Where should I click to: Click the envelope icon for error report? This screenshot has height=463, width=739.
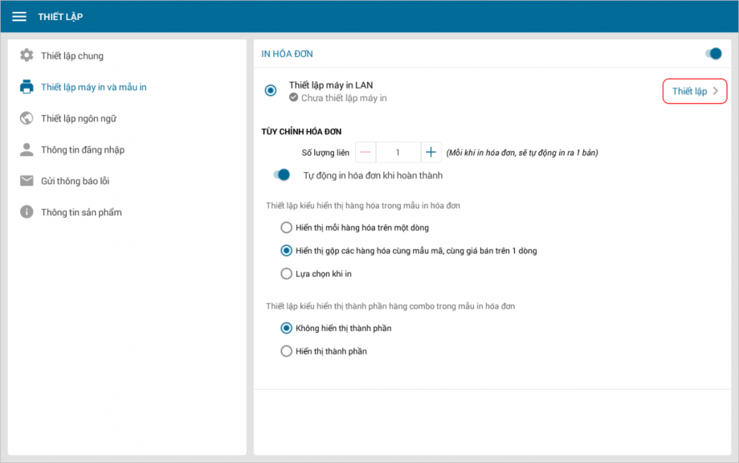[27, 181]
